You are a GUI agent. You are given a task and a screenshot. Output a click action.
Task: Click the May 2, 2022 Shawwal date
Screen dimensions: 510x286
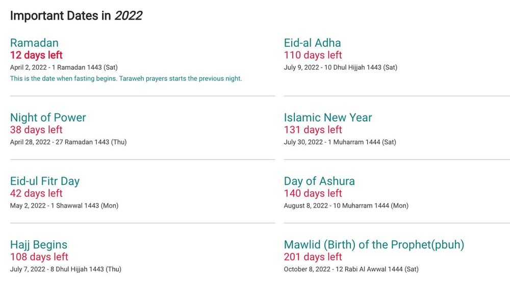pos(64,206)
